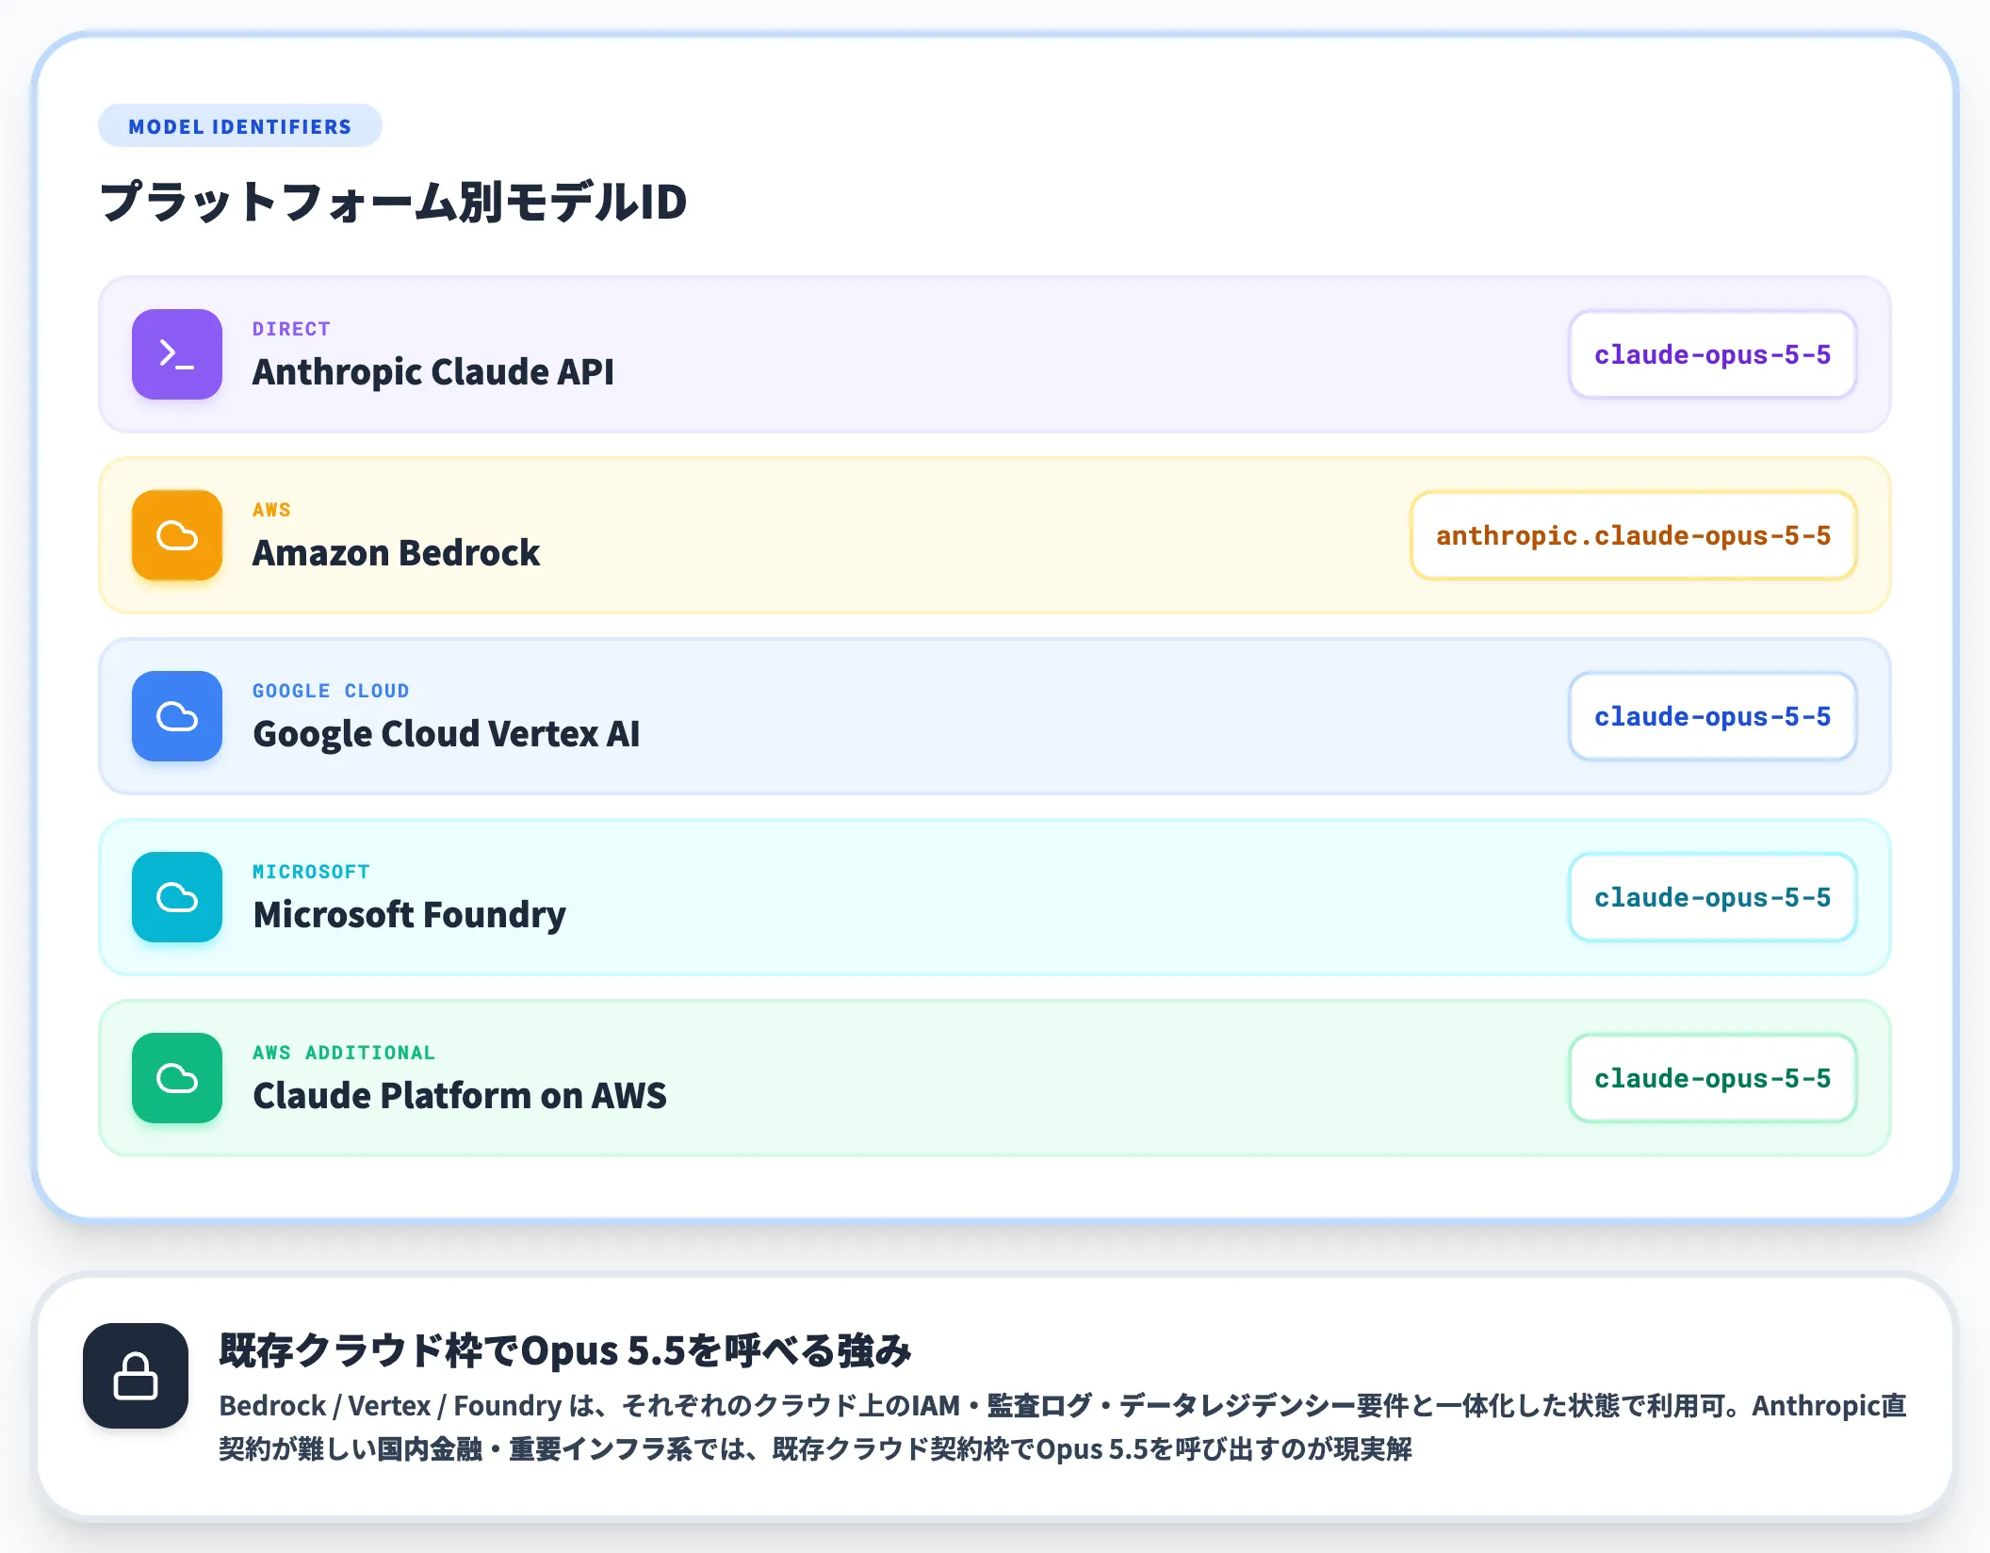Select the Google Cloud Vertex AI title
Viewport: 1990px width, 1553px height.
[x=447, y=734]
